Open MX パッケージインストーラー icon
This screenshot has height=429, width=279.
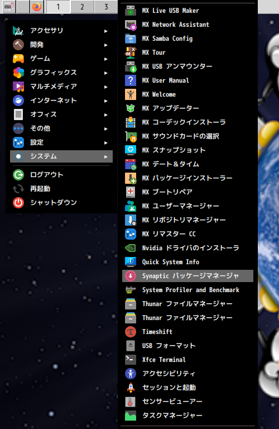coord(131,178)
